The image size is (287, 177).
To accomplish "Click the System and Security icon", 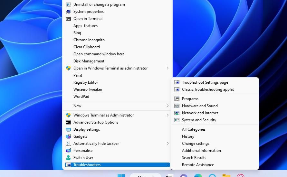I will point(177,120).
